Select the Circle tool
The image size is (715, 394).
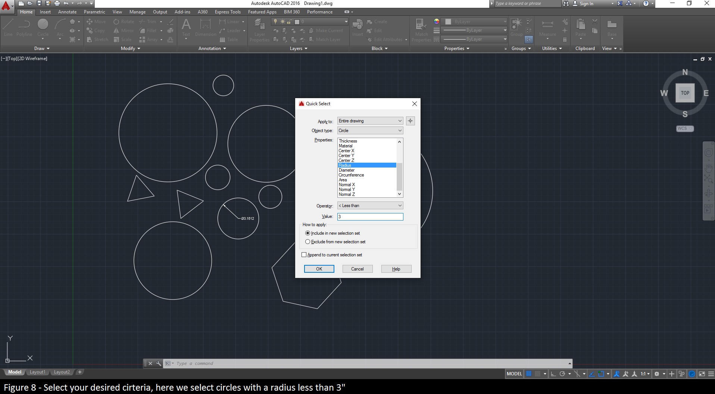[x=43, y=26]
